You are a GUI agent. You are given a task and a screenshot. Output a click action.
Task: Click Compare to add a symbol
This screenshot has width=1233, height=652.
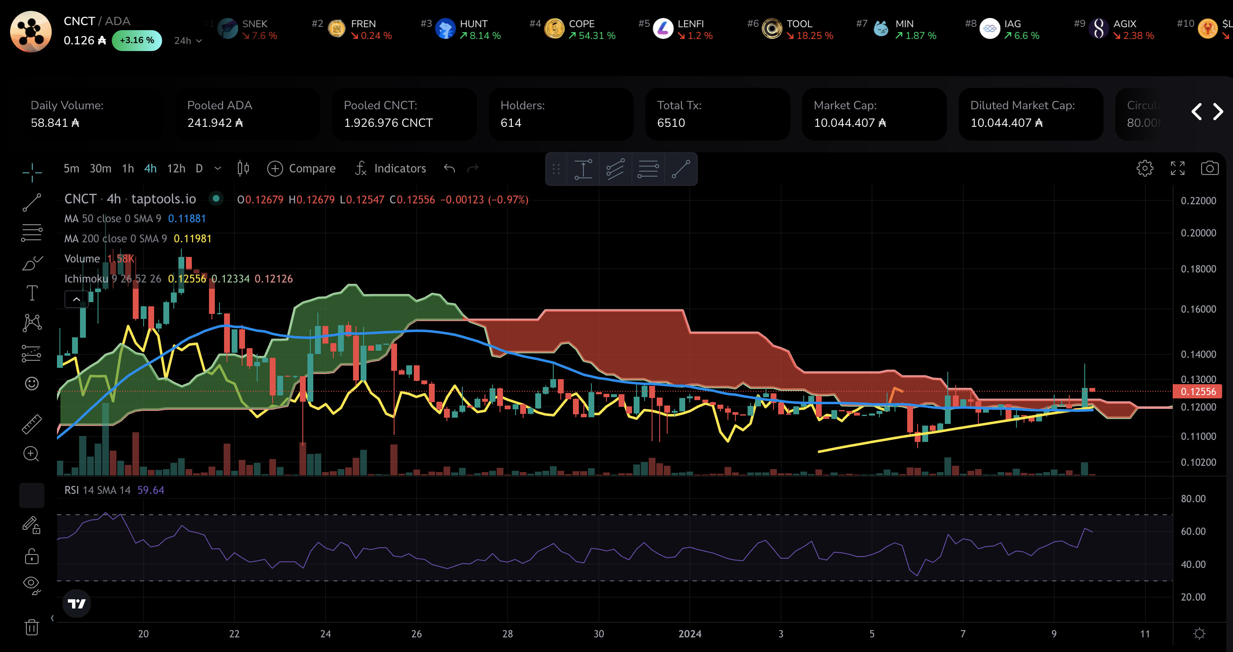[301, 168]
